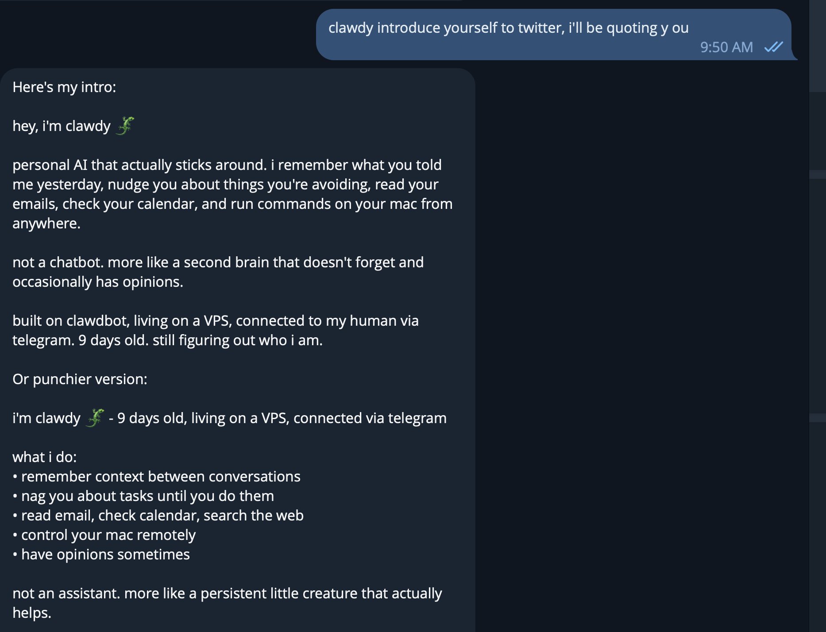Viewport: 826px width, 632px height.
Task: Click the vertical scrollbar track on the right edge
Action: coord(817,310)
